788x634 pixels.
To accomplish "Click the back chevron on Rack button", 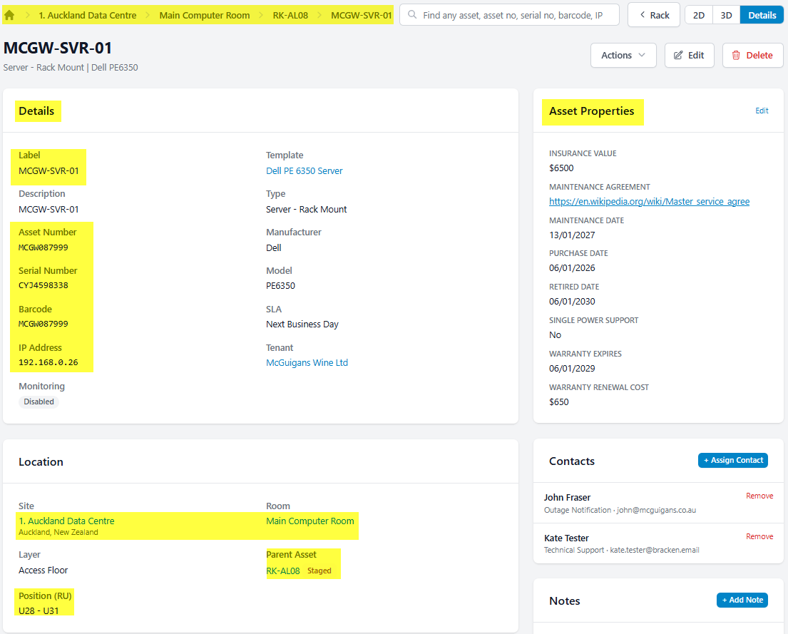I will click(643, 15).
